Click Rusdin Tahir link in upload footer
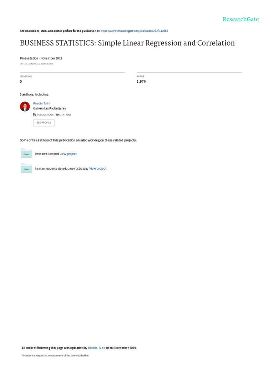The height and width of the screenshot is (365, 274). 97,348
